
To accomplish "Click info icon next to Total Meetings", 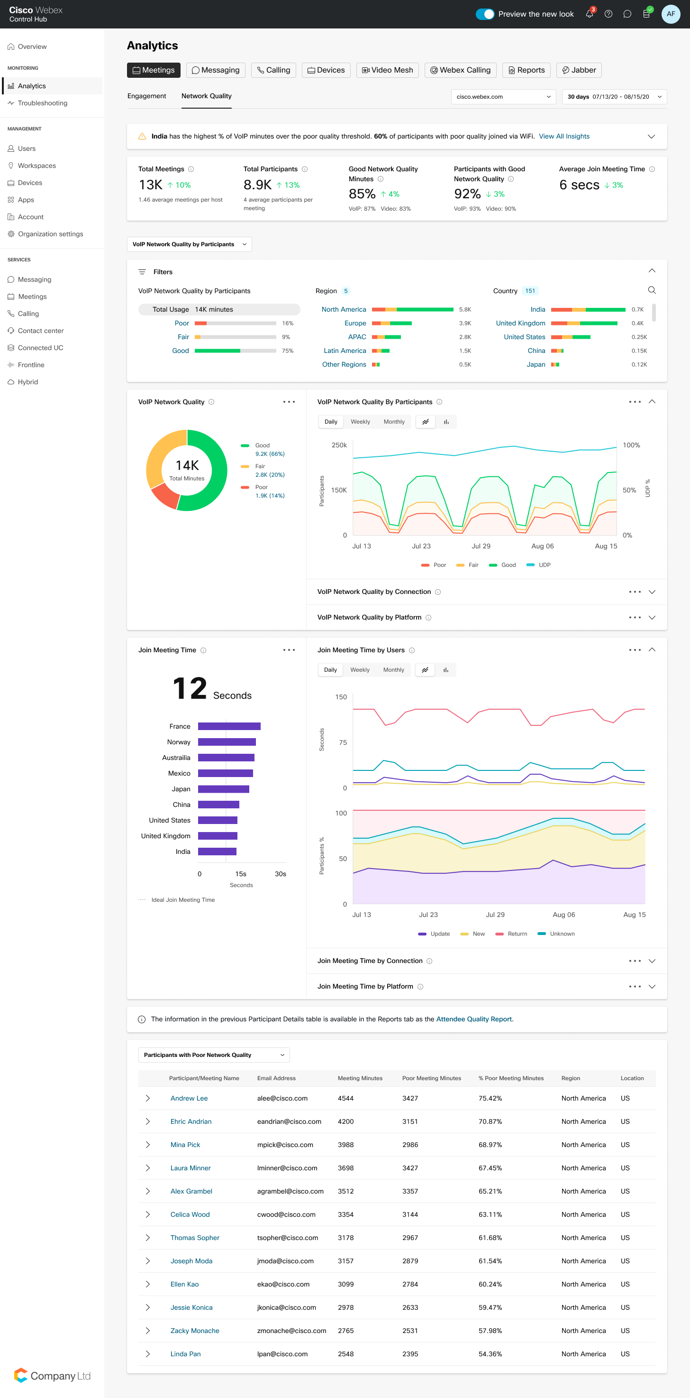I will pyautogui.click(x=191, y=169).
